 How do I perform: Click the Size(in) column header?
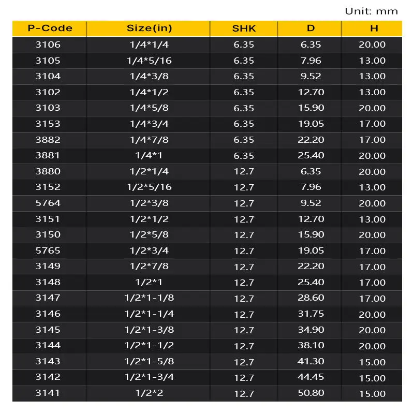(x=149, y=28)
